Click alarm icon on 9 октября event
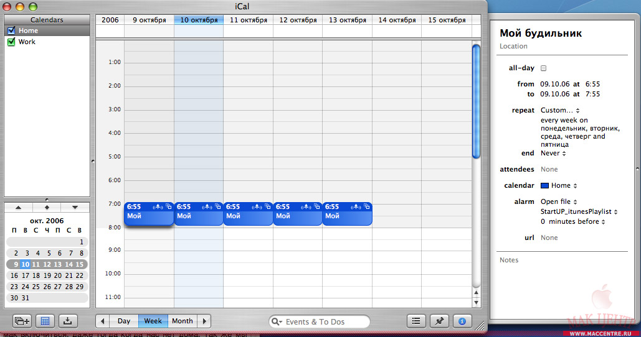This screenshot has height=337, width=641. pyautogui.click(x=158, y=207)
